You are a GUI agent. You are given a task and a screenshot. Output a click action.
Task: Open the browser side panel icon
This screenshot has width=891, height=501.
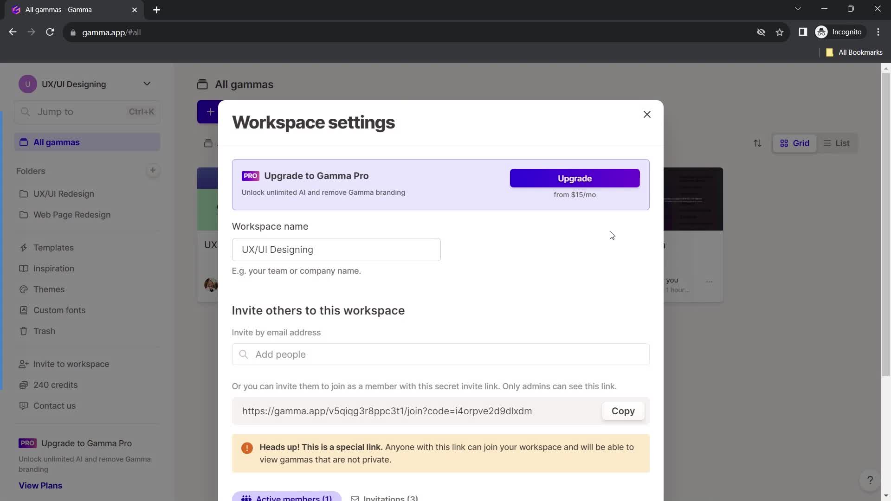click(x=803, y=32)
